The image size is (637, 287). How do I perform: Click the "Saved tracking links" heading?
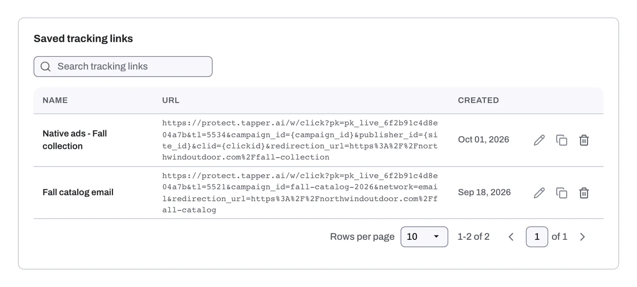83,39
